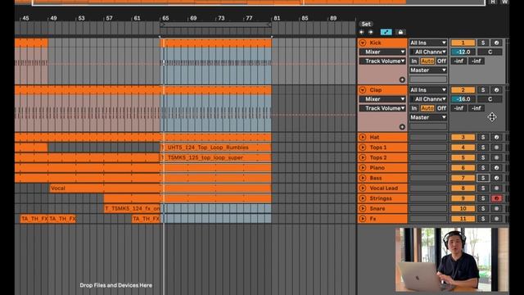
Task: Arm the Hat track
Action: tap(497, 137)
